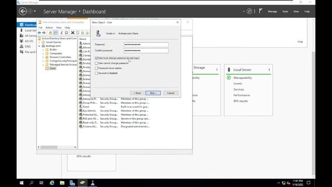Select the Domain Controllers tree item
The image size is (332, 187).
coord(60,57)
